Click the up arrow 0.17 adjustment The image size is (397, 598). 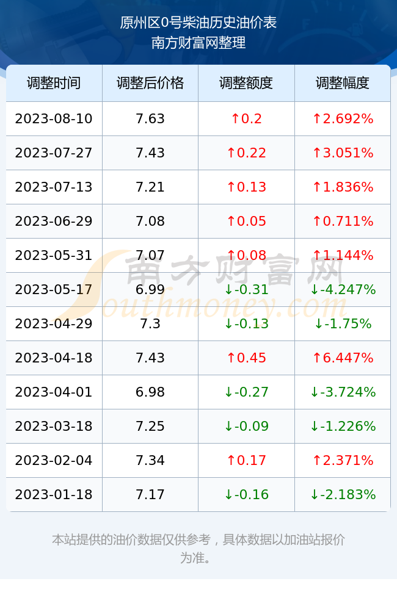point(246,460)
